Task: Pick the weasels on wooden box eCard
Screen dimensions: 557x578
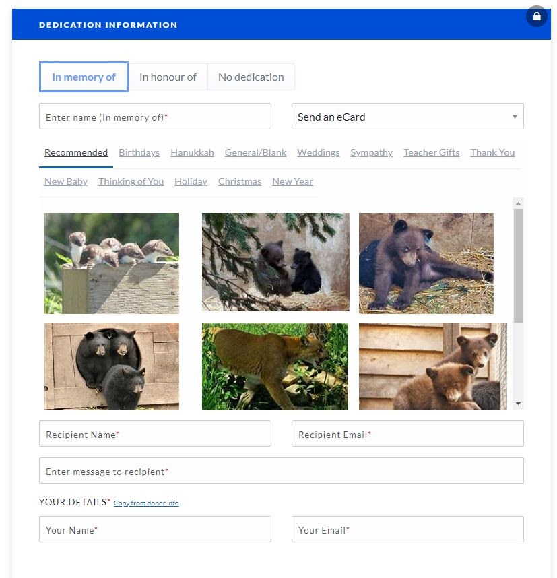Action: click(112, 263)
